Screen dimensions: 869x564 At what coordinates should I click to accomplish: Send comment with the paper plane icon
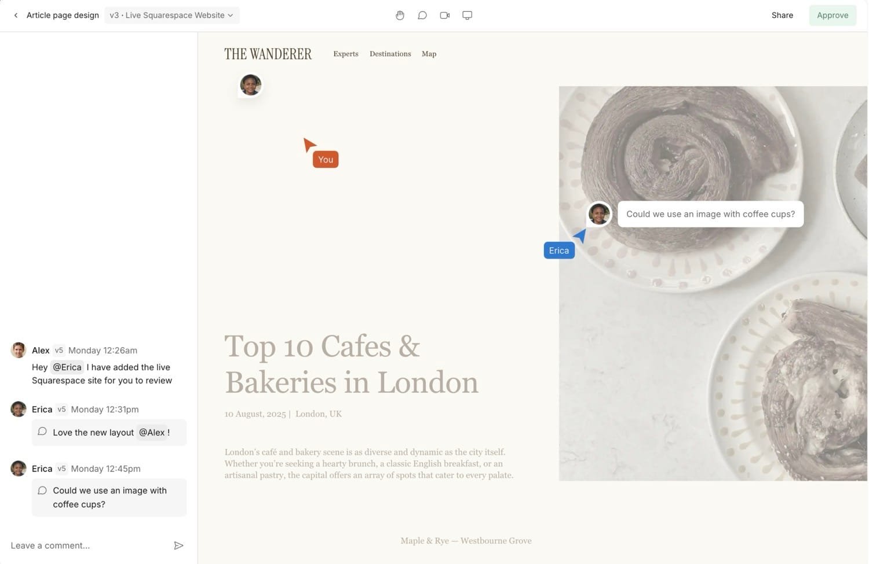(x=178, y=545)
